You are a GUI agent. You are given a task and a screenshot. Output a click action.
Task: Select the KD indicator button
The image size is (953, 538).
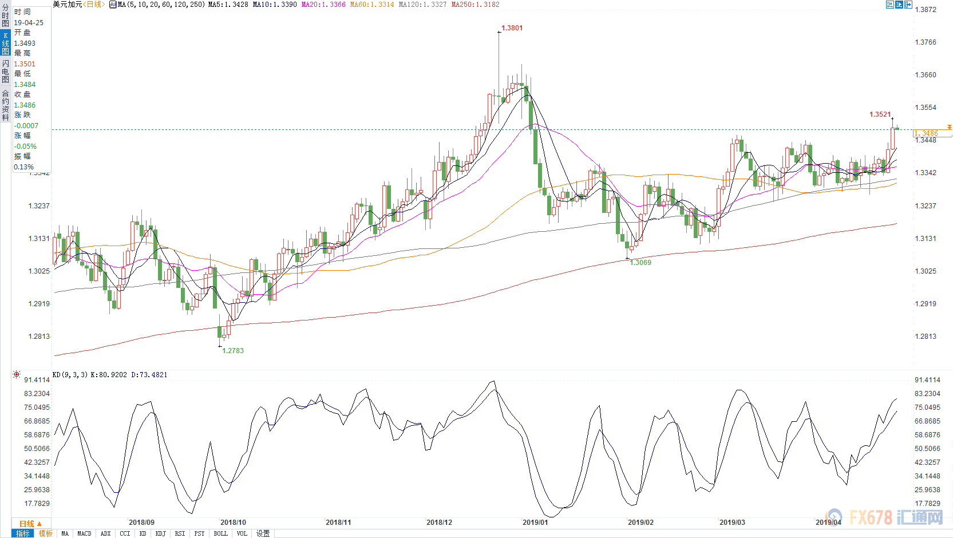click(143, 533)
